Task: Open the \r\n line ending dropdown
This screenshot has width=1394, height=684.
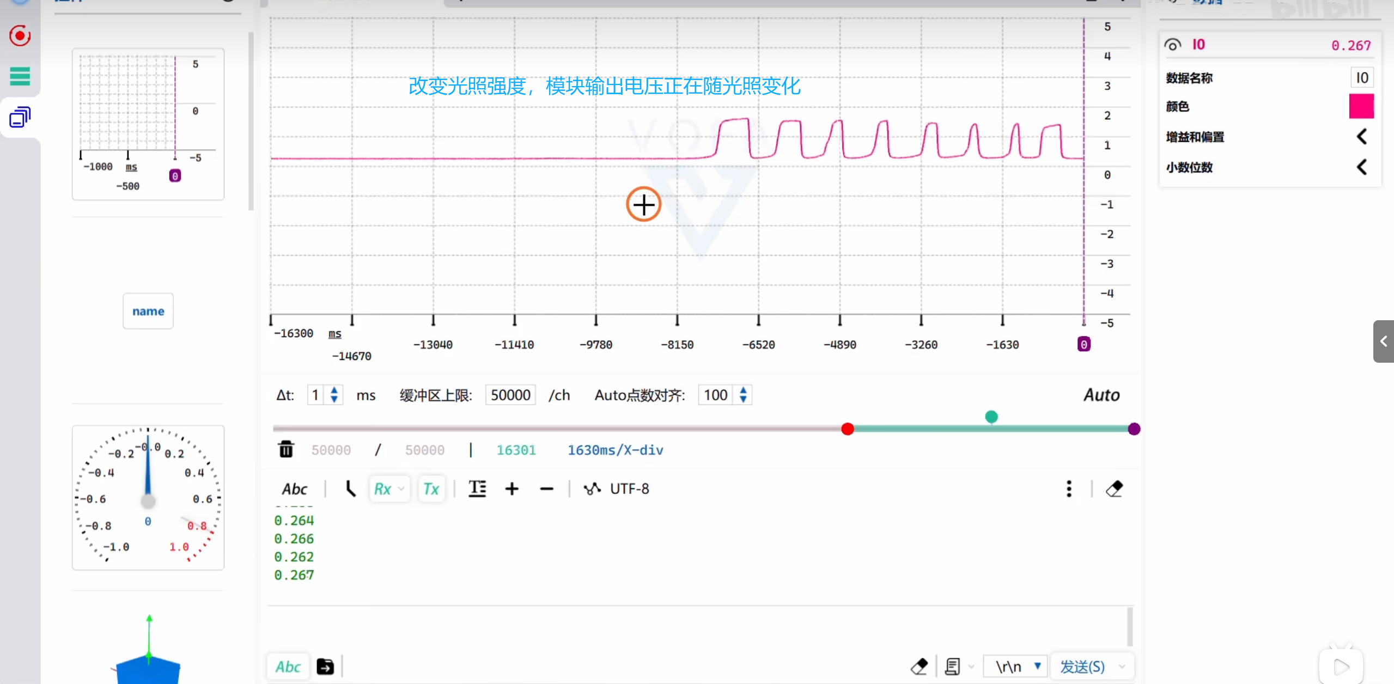Action: click(x=1016, y=667)
